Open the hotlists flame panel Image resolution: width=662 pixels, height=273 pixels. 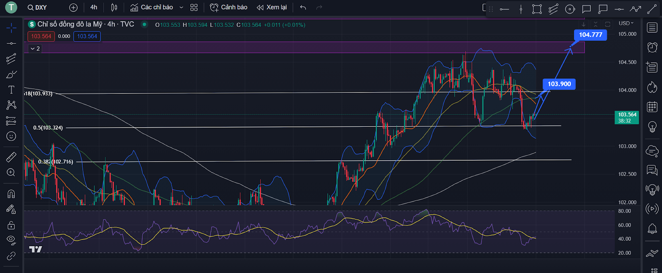click(x=652, y=87)
